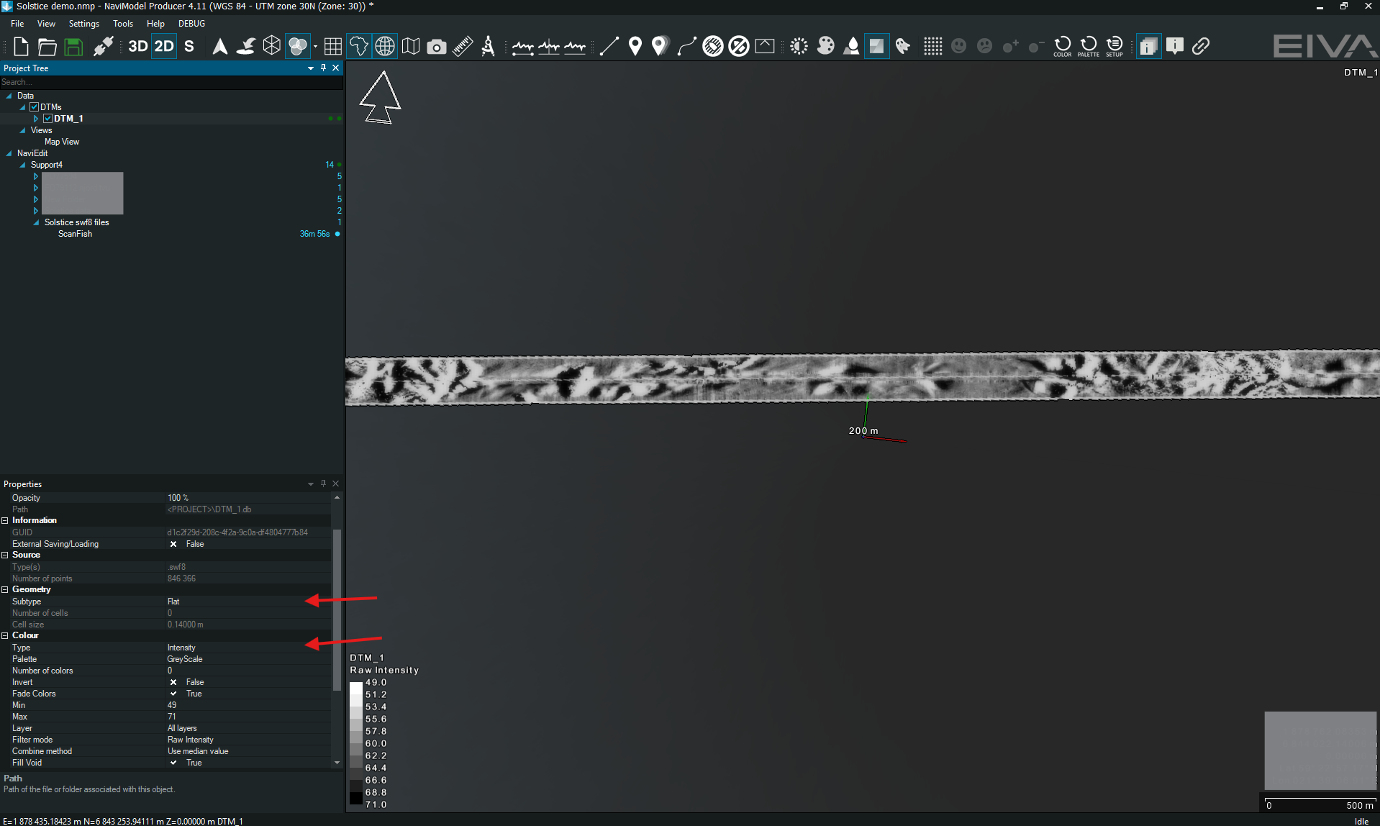Click the Project Tree search field

tap(171, 82)
